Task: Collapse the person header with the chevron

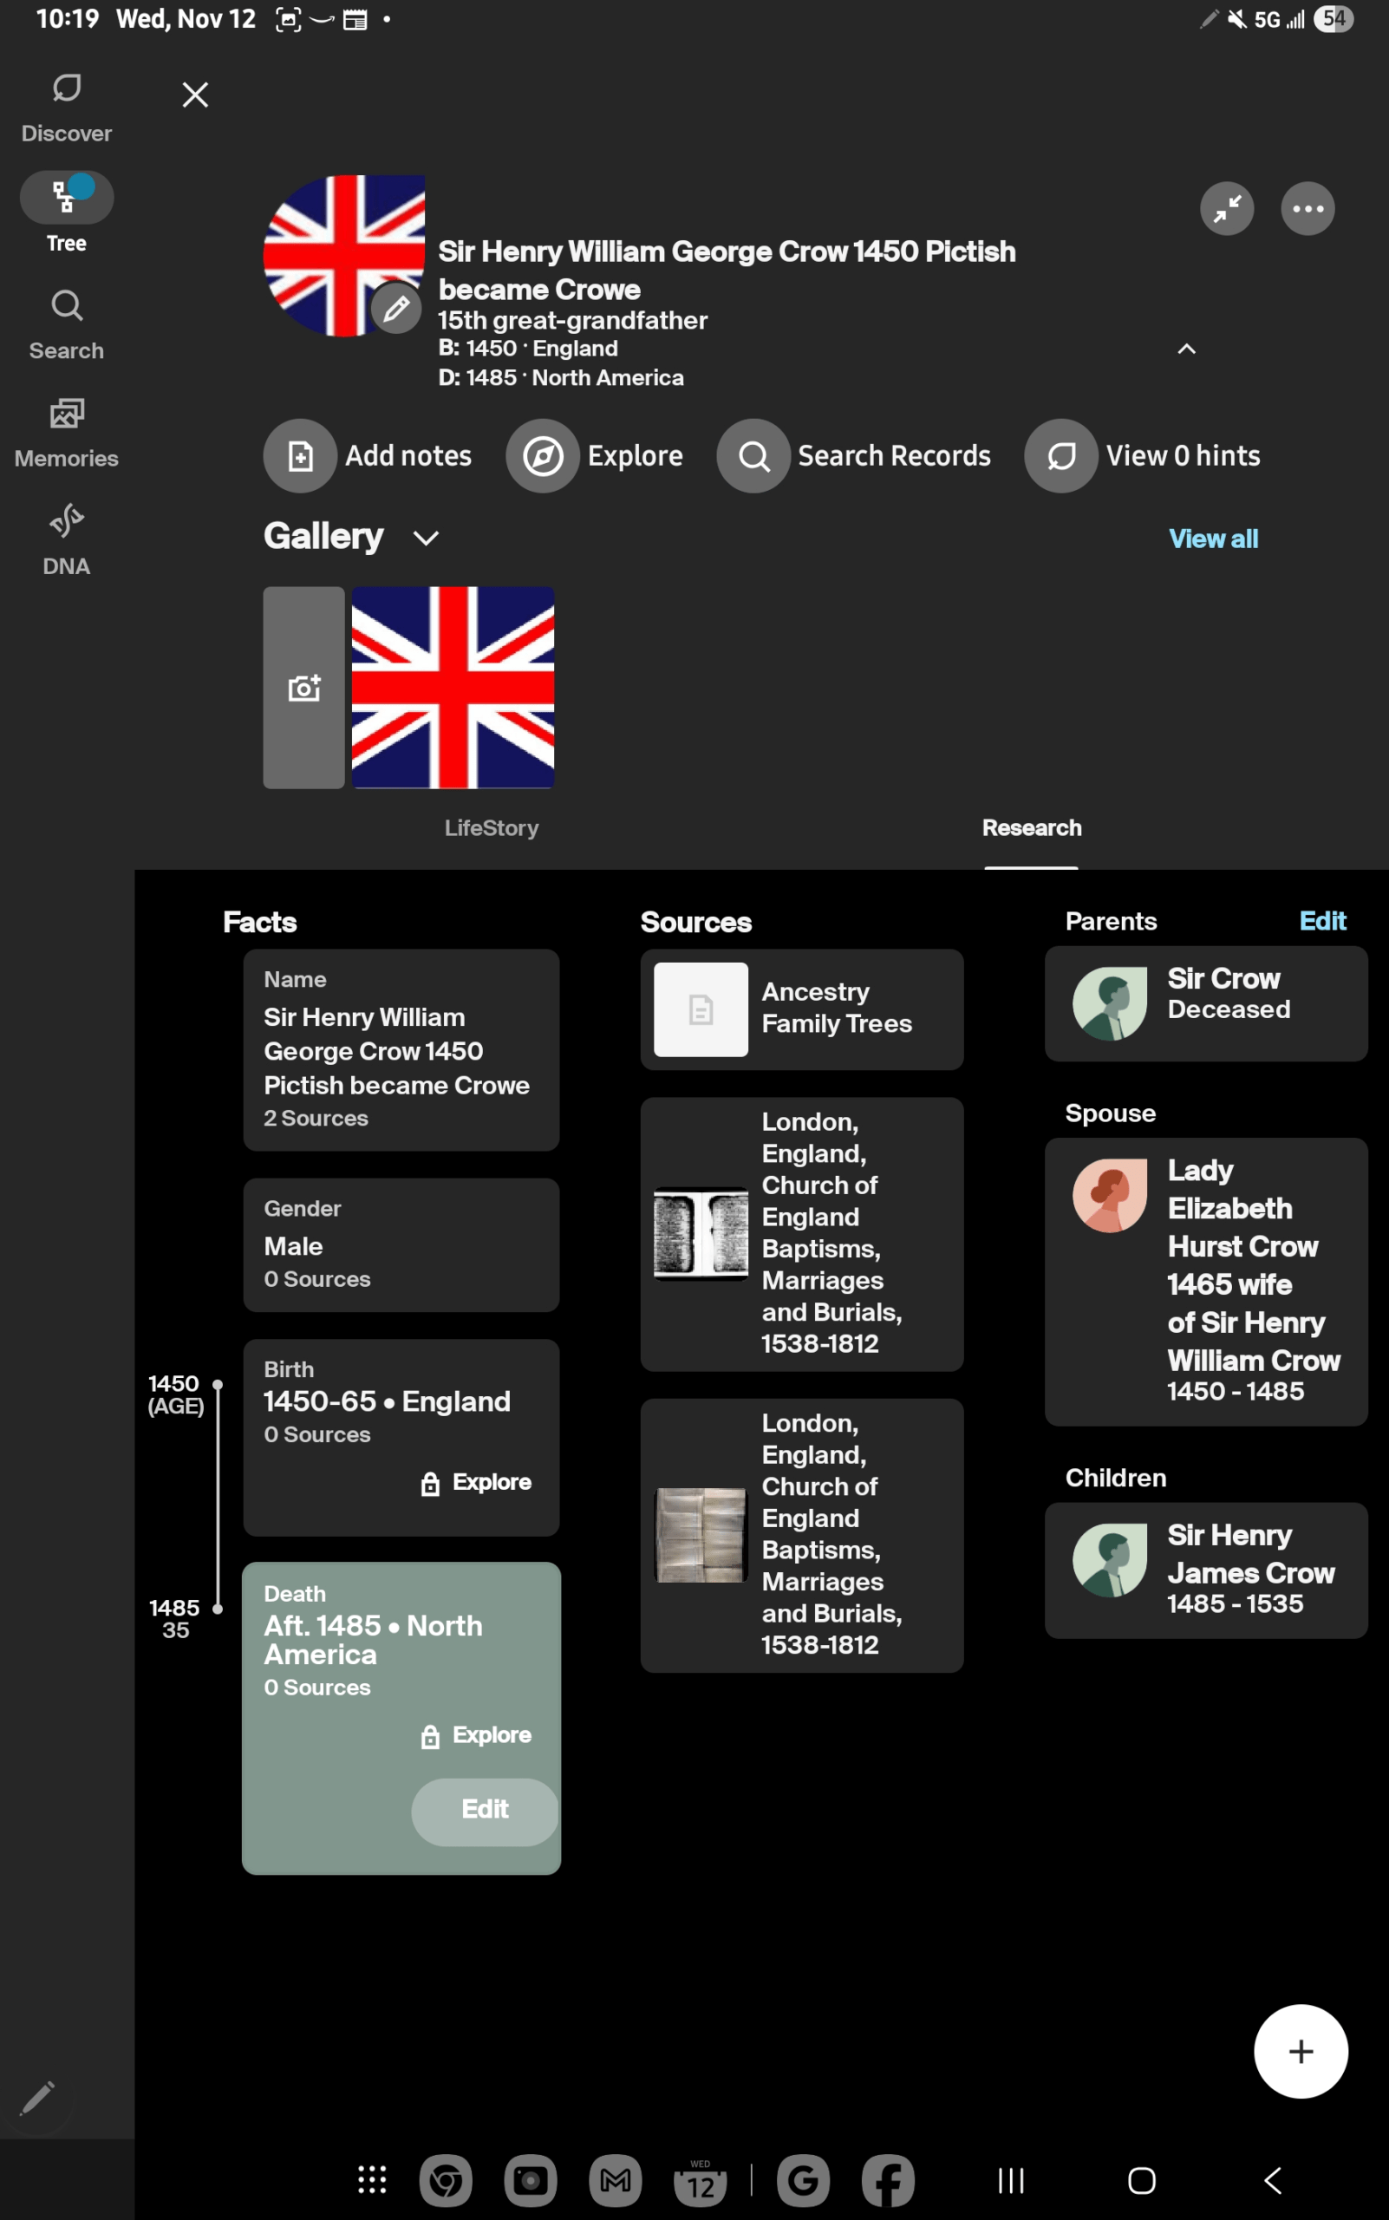Action: tap(1186, 349)
